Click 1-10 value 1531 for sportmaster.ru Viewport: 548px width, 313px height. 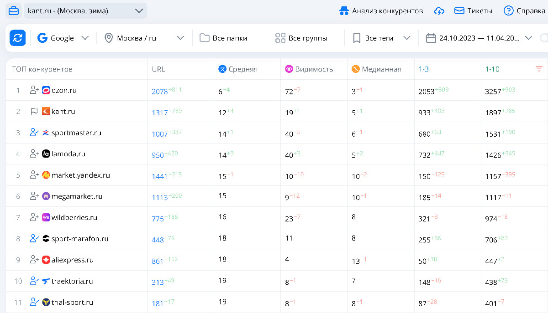tap(493, 134)
